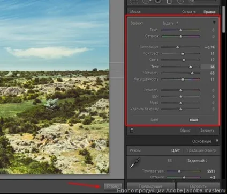Select the Цвет processing mode

[176, 150]
